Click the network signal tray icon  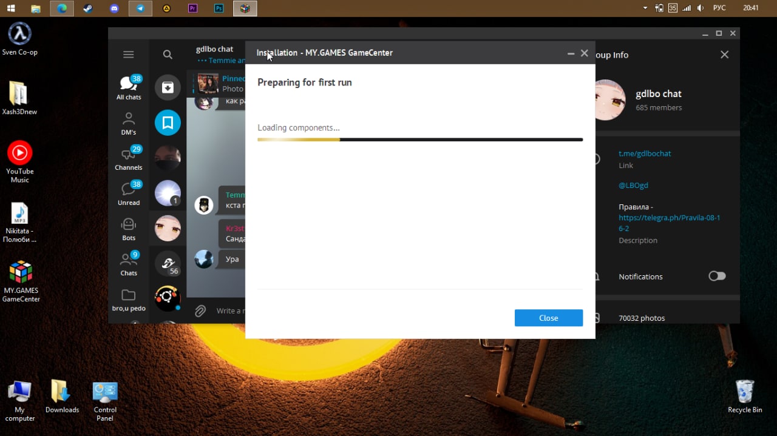click(x=687, y=8)
